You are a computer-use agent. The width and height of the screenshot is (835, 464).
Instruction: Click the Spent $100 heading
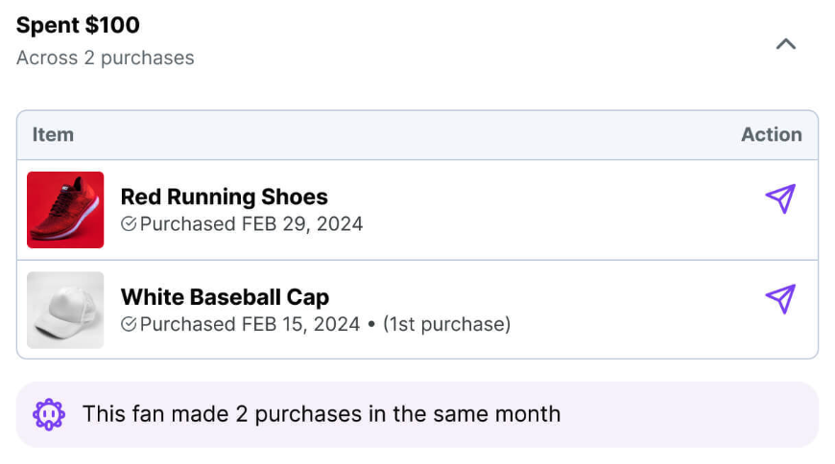(78, 25)
